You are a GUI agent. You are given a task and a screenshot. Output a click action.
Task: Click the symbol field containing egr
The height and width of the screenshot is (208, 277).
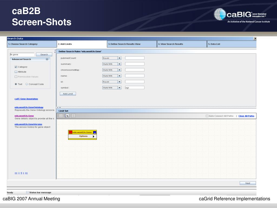pyautogui.click(x=135, y=87)
